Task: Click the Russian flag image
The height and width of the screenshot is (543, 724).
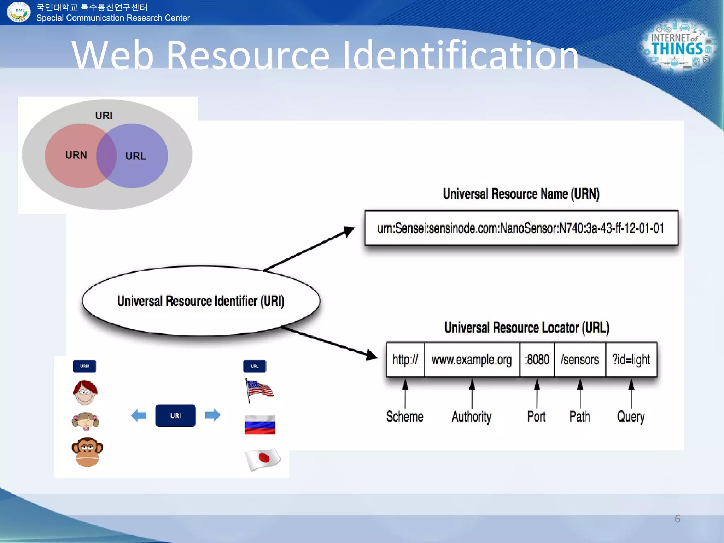Action: pos(260,425)
